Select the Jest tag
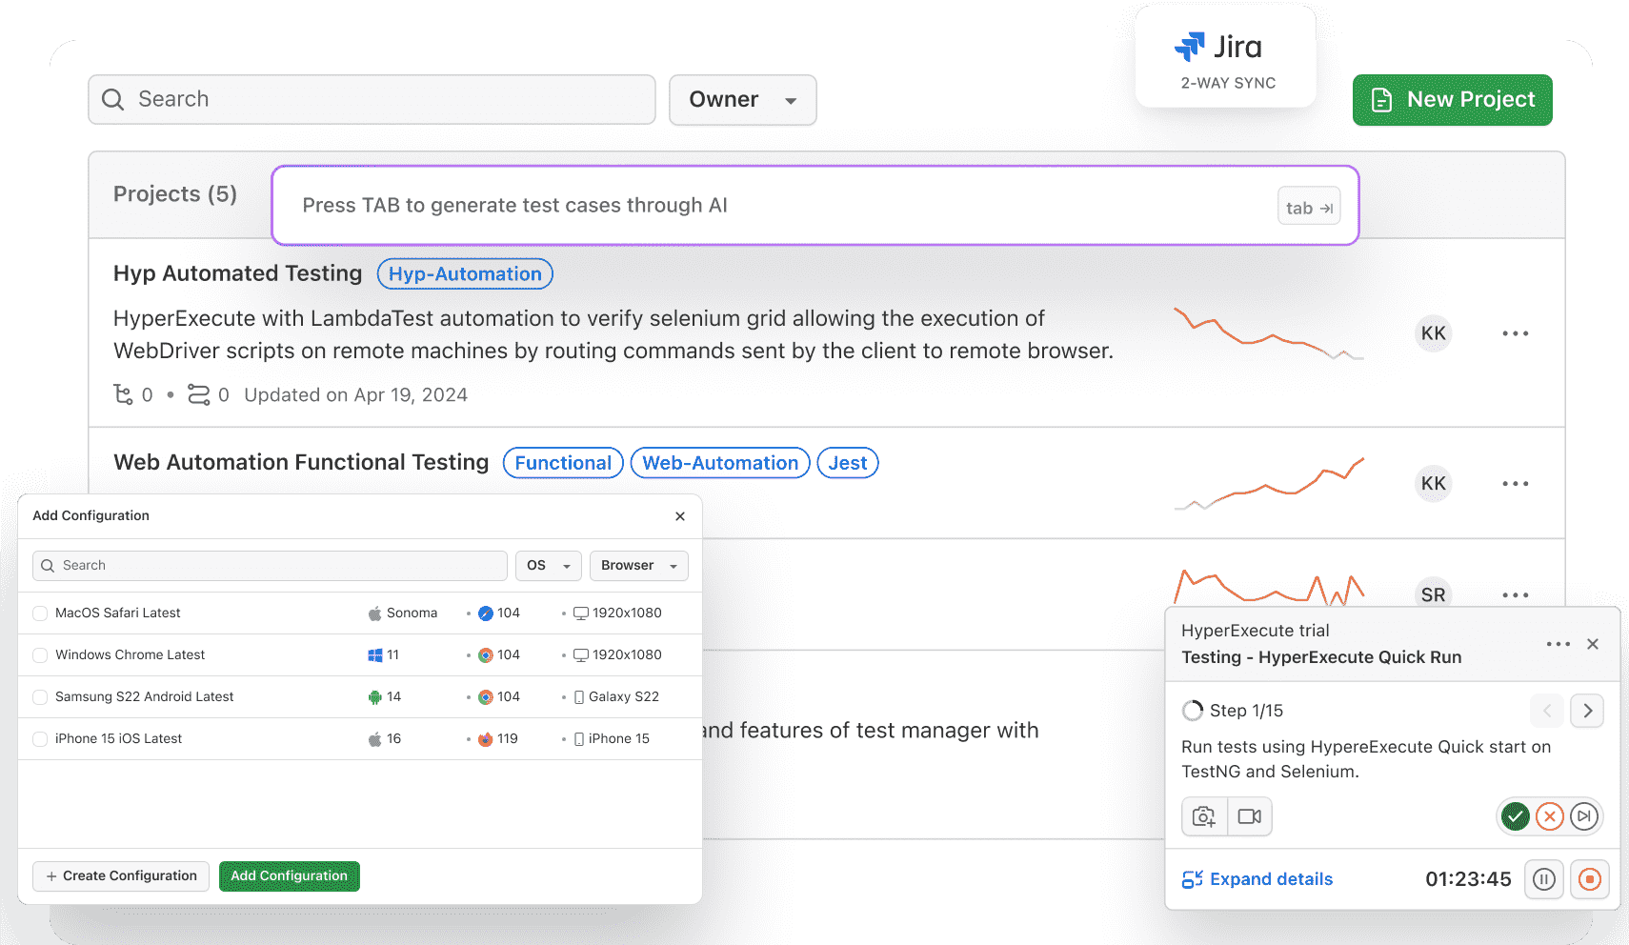The width and height of the screenshot is (1629, 945). click(x=848, y=463)
